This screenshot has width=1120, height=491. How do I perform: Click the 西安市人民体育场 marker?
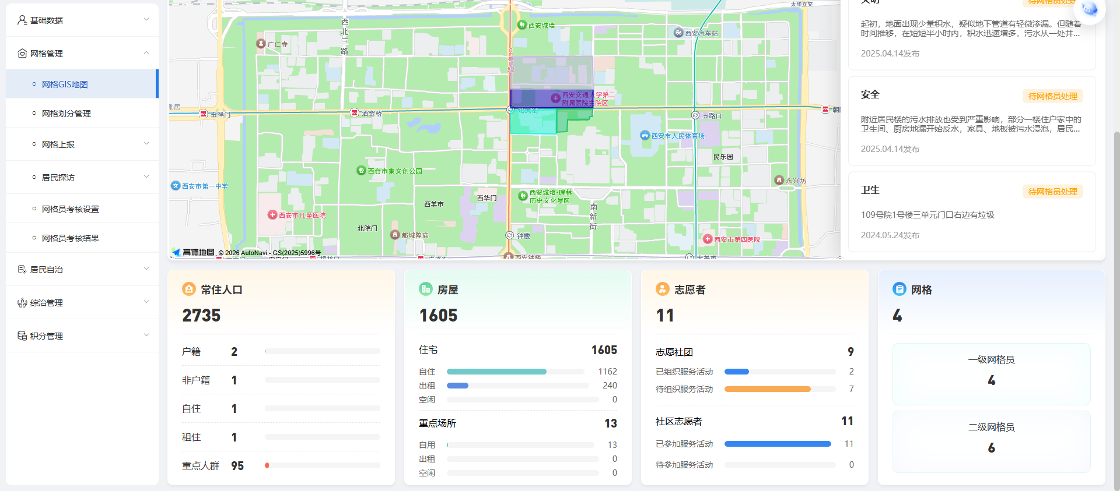(x=645, y=135)
